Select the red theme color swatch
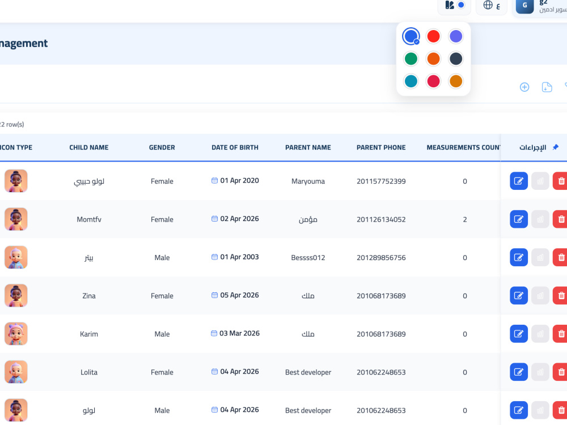 click(x=433, y=36)
